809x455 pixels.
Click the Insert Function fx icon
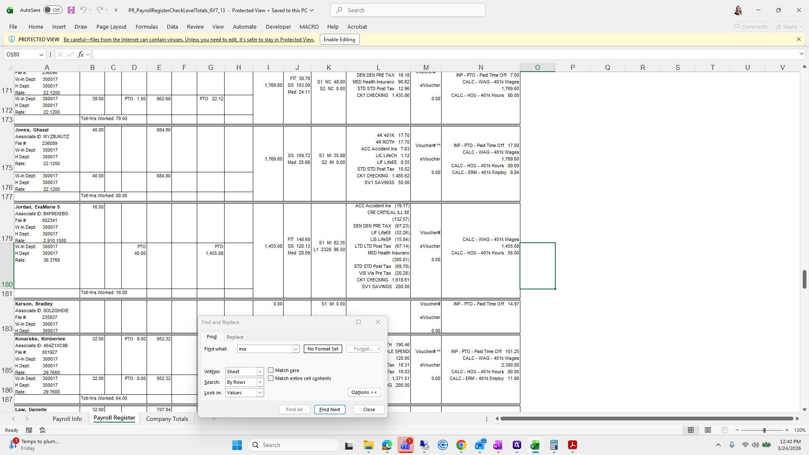pos(80,54)
